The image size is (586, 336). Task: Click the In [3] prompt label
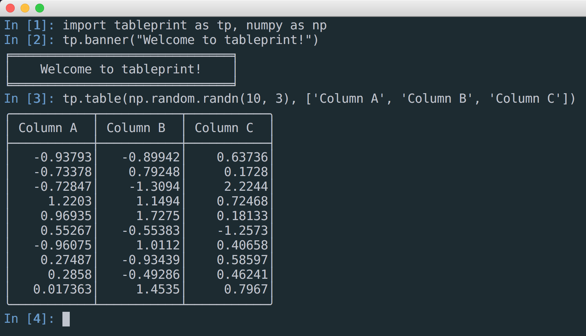coord(29,99)
